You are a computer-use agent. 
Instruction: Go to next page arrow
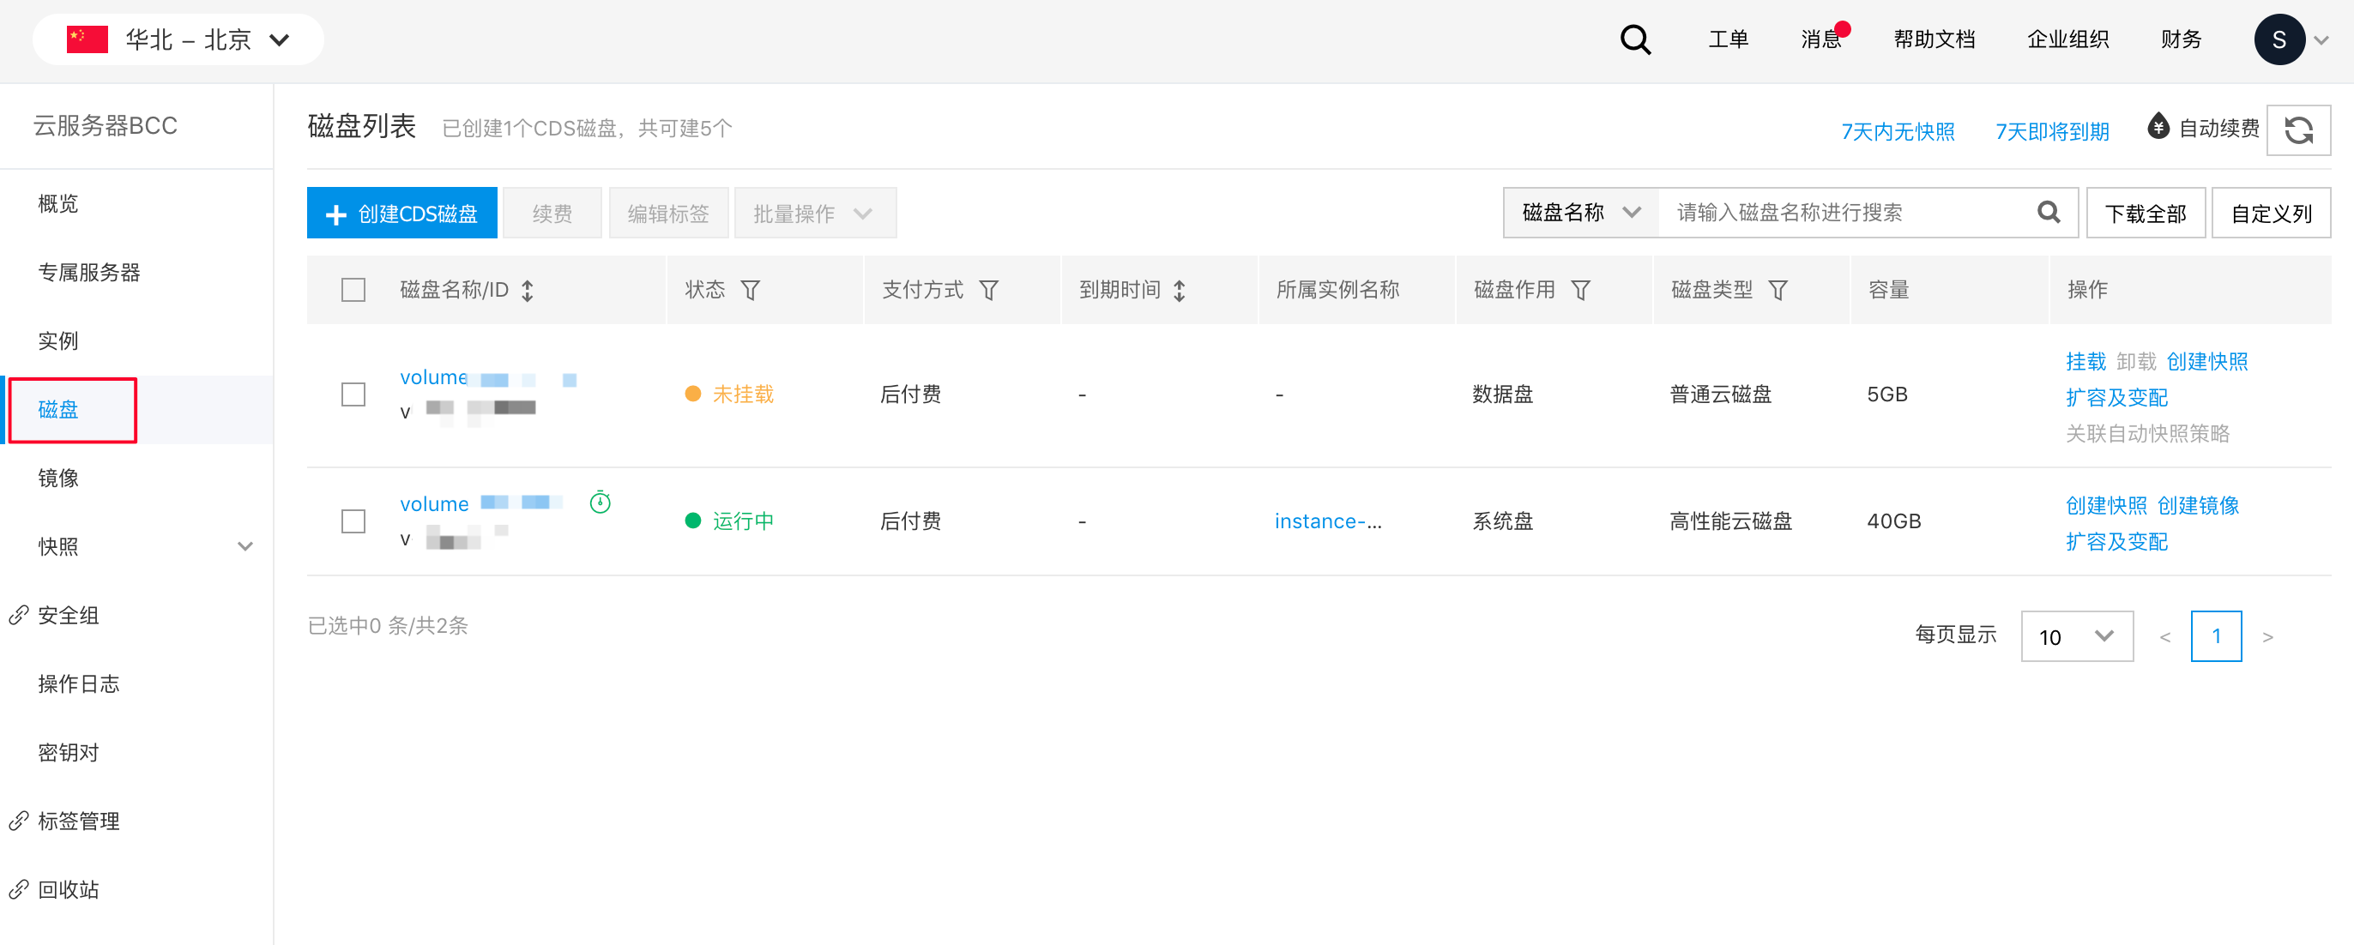tap(2267, 636)
